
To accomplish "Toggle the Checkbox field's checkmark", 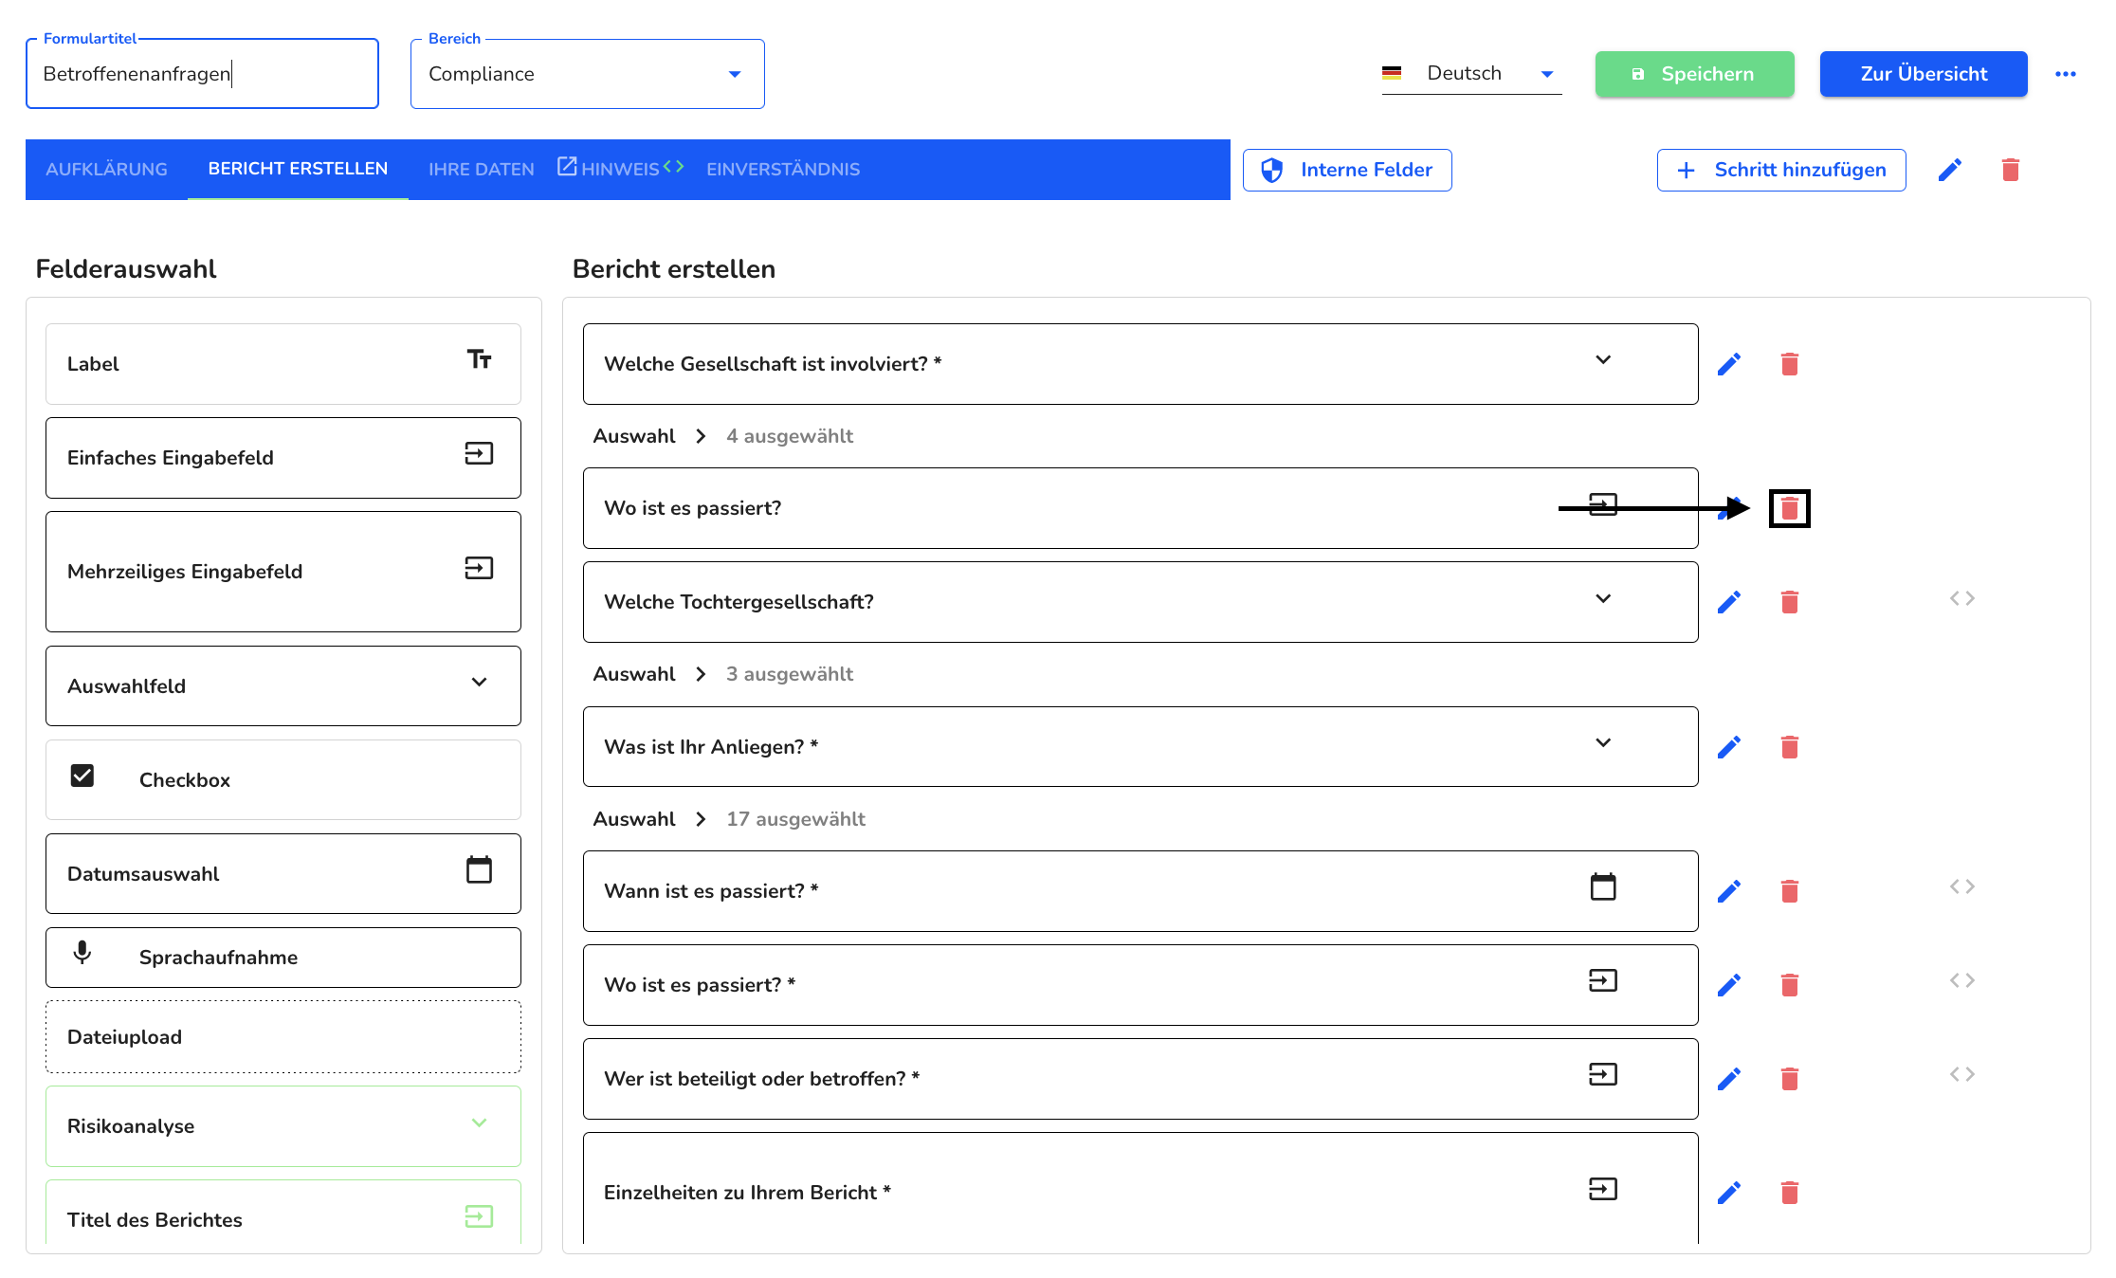I will [x=82, y=776].
